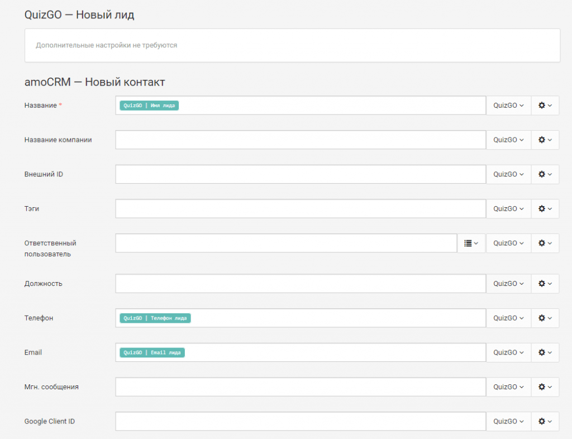This screenshot has width=572, height=439.
Task: Click the list icon for Ответственный пользователь
Action: (471, 244)
